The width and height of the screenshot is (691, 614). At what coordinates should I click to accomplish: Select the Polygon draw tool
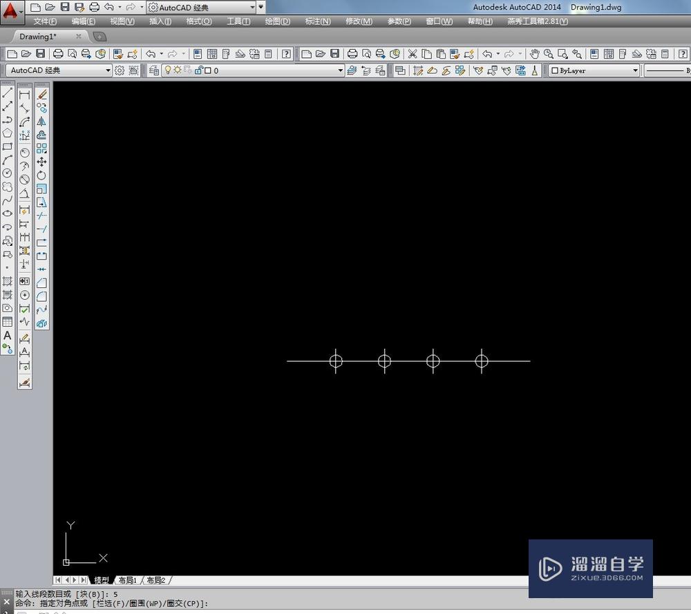coord(8,133)
